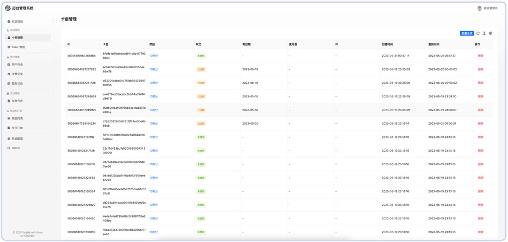Open the 欢迎观临 welcome page

click(x=17, y=22)
